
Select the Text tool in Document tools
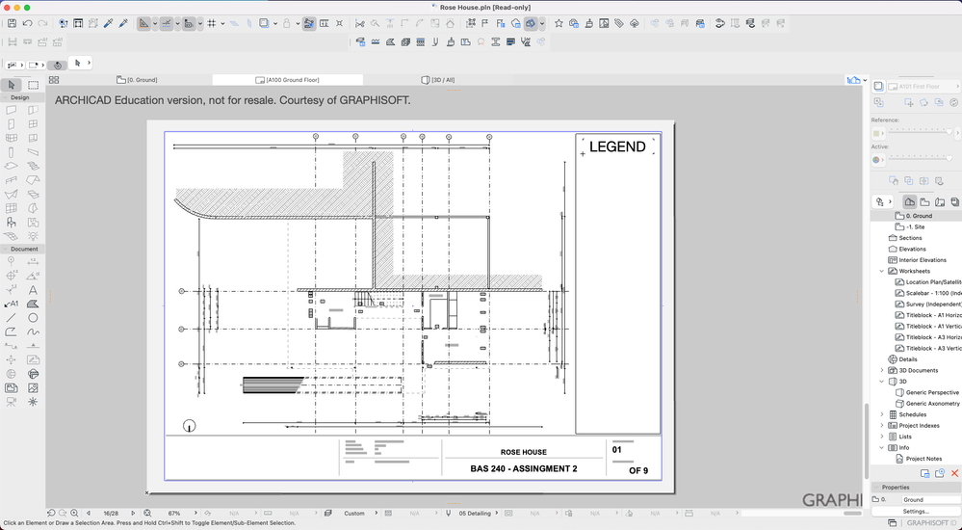(34, 289)
